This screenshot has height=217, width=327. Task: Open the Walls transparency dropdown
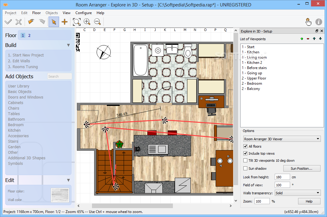tap(297, 193)
